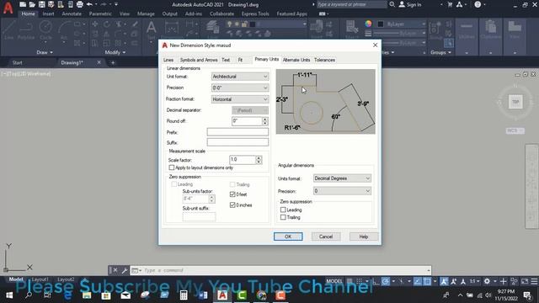Select the Polyline tool in the Draw panel
539x303 pixels.
[x=26, y=29]
